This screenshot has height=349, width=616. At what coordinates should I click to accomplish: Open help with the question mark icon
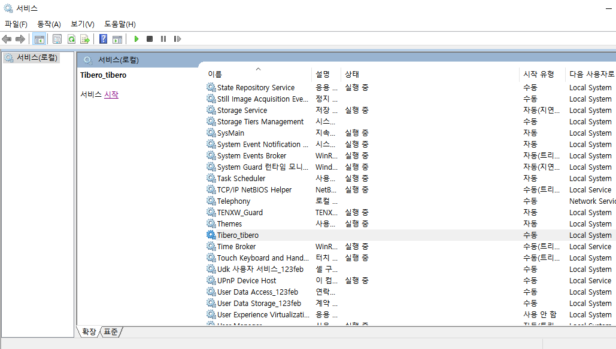[102, 39]
